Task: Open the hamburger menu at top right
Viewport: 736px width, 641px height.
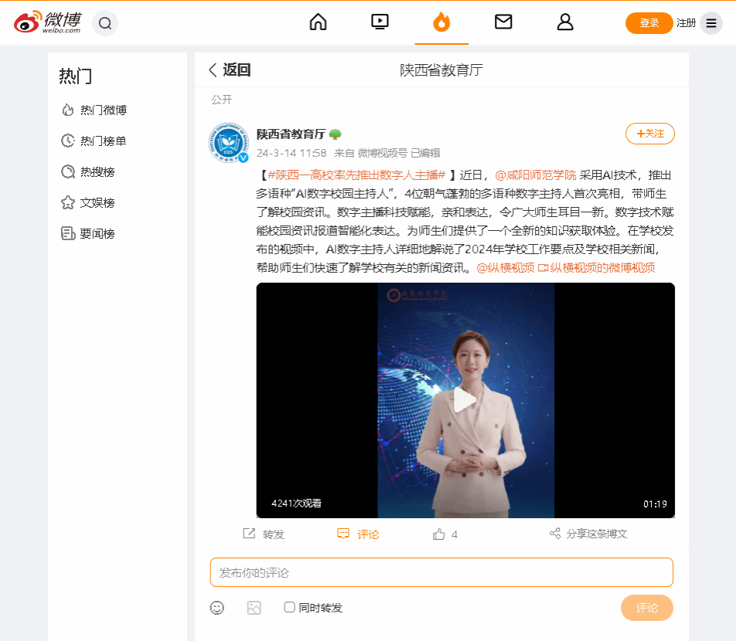Action: click(711, 23)
